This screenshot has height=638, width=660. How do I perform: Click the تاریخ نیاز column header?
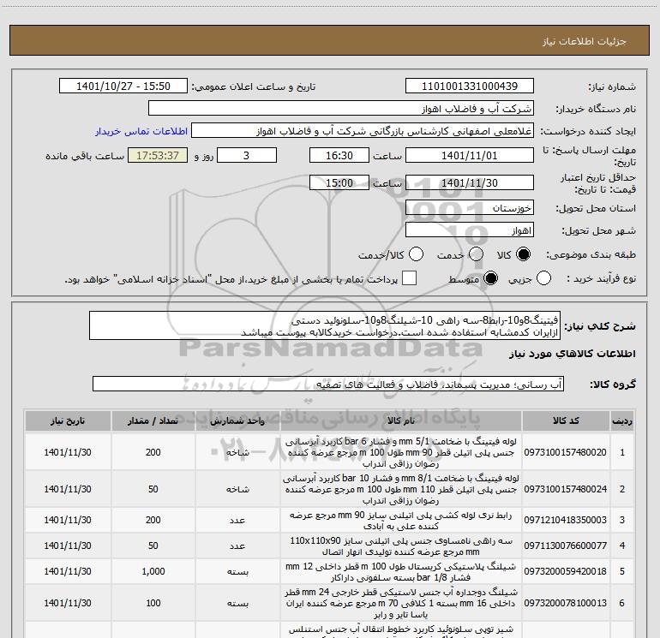[x=68, y=420]
